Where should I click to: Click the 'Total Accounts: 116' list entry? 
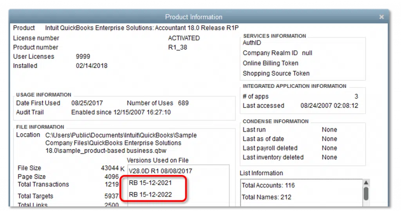tap(268, 186)
